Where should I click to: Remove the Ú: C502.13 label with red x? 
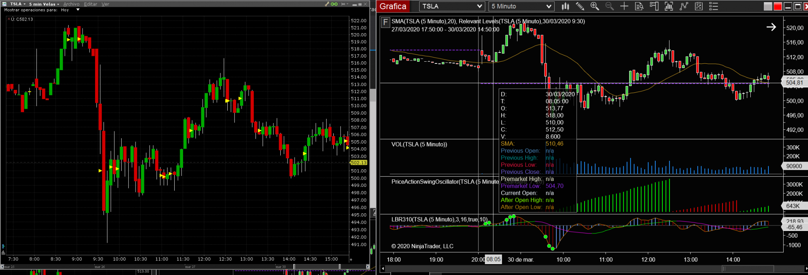8,19
